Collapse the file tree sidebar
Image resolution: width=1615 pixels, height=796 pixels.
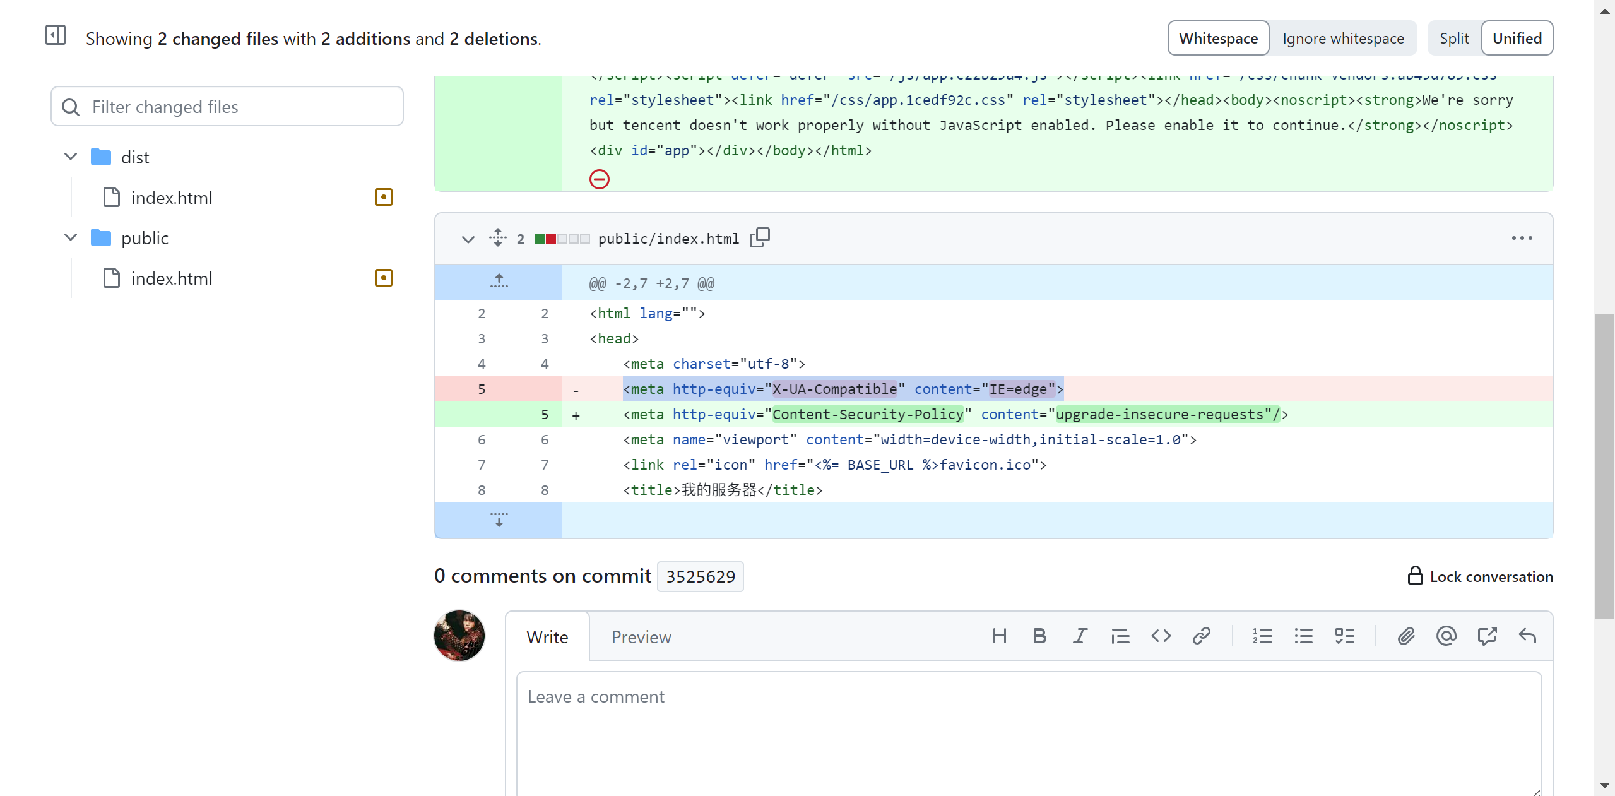[56, 35]
